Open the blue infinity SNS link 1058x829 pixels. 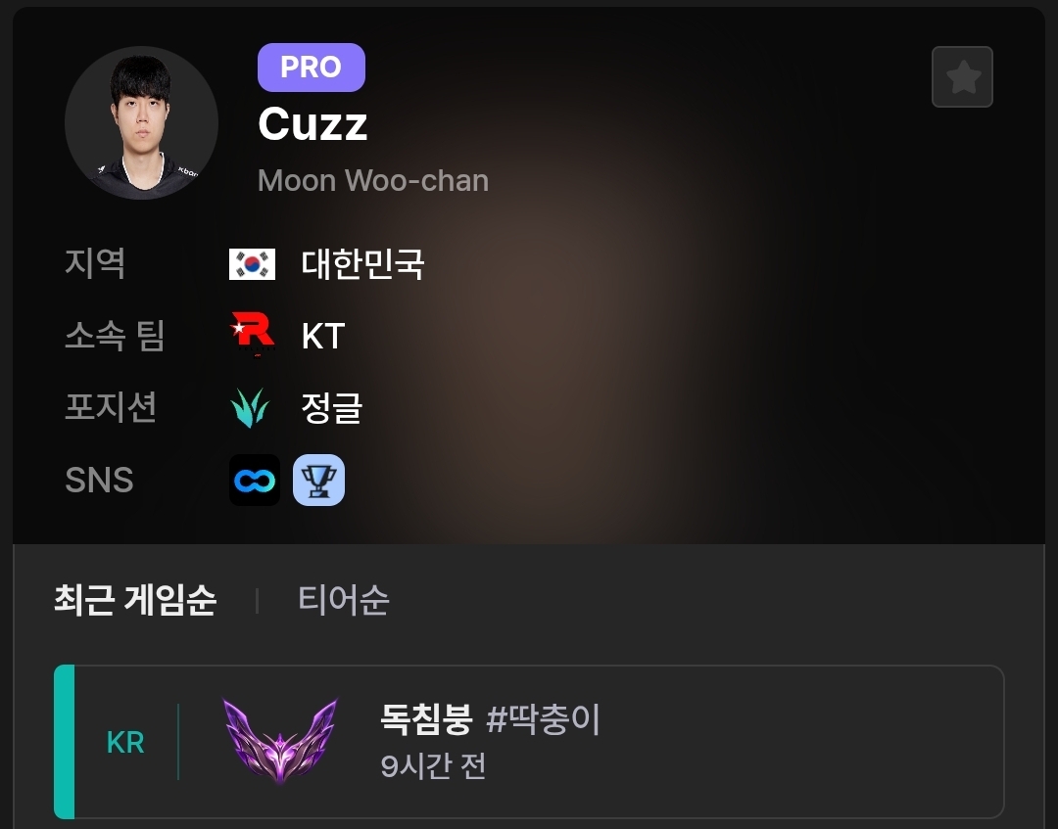tap(255, 480)
